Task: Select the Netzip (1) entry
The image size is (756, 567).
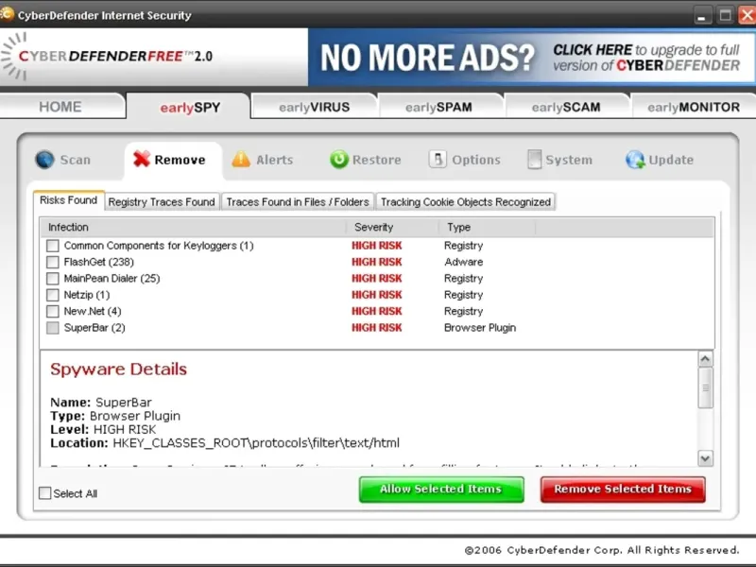Action: (87, 295)
